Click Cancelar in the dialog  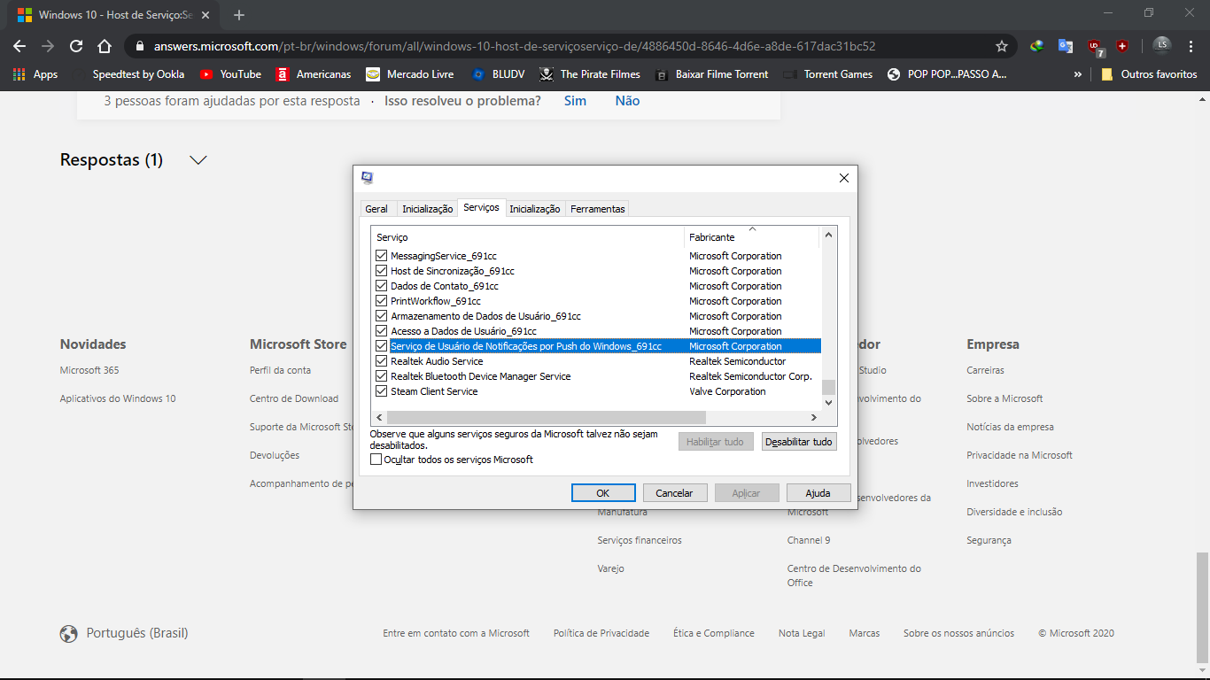(x=675, y=493)
